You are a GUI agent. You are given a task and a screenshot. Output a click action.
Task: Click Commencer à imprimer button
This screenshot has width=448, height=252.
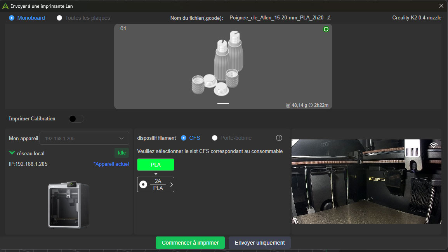coord(190,243)
